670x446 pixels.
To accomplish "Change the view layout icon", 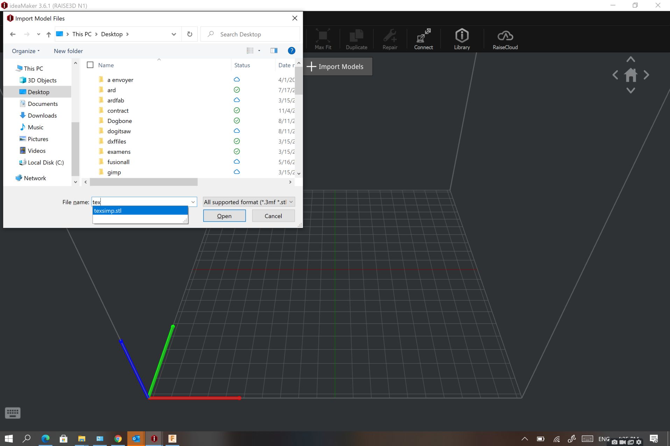I will [x=250, y=51].
